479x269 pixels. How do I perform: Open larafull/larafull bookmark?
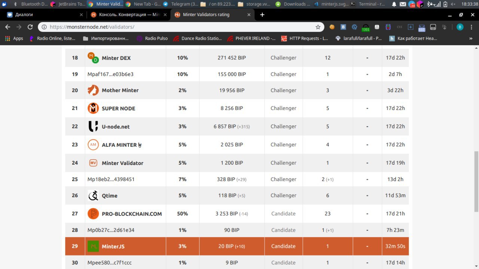coord(359,38)
